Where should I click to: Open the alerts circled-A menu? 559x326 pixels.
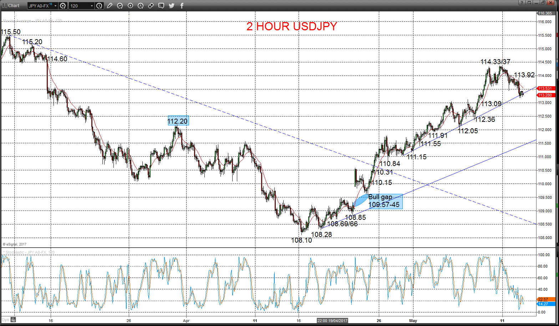[x=141, y=6]
